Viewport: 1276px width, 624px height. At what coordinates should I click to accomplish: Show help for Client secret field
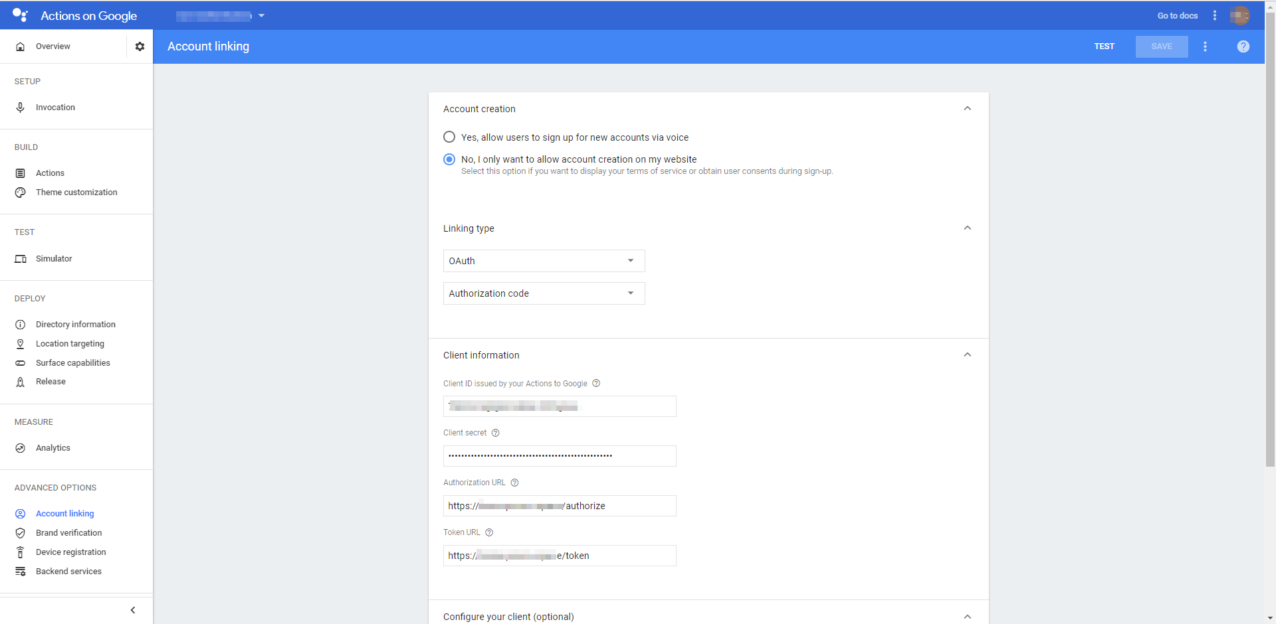(495, 433)
